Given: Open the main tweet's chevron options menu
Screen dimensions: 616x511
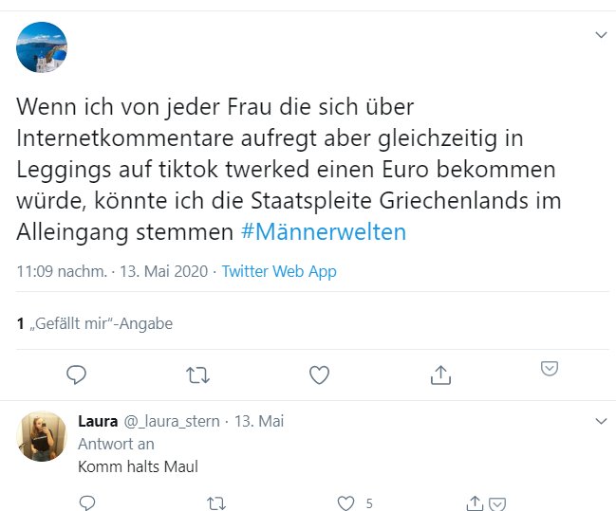Looking at the screenshot, I should pos(600,35).
